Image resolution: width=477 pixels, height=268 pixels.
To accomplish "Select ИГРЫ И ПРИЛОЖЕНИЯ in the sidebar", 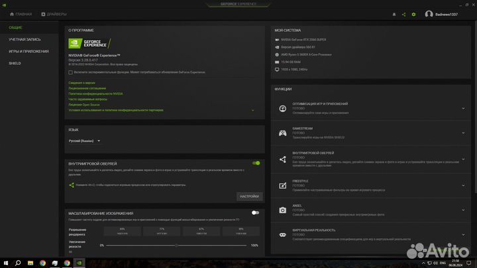I will pos(28,52).
